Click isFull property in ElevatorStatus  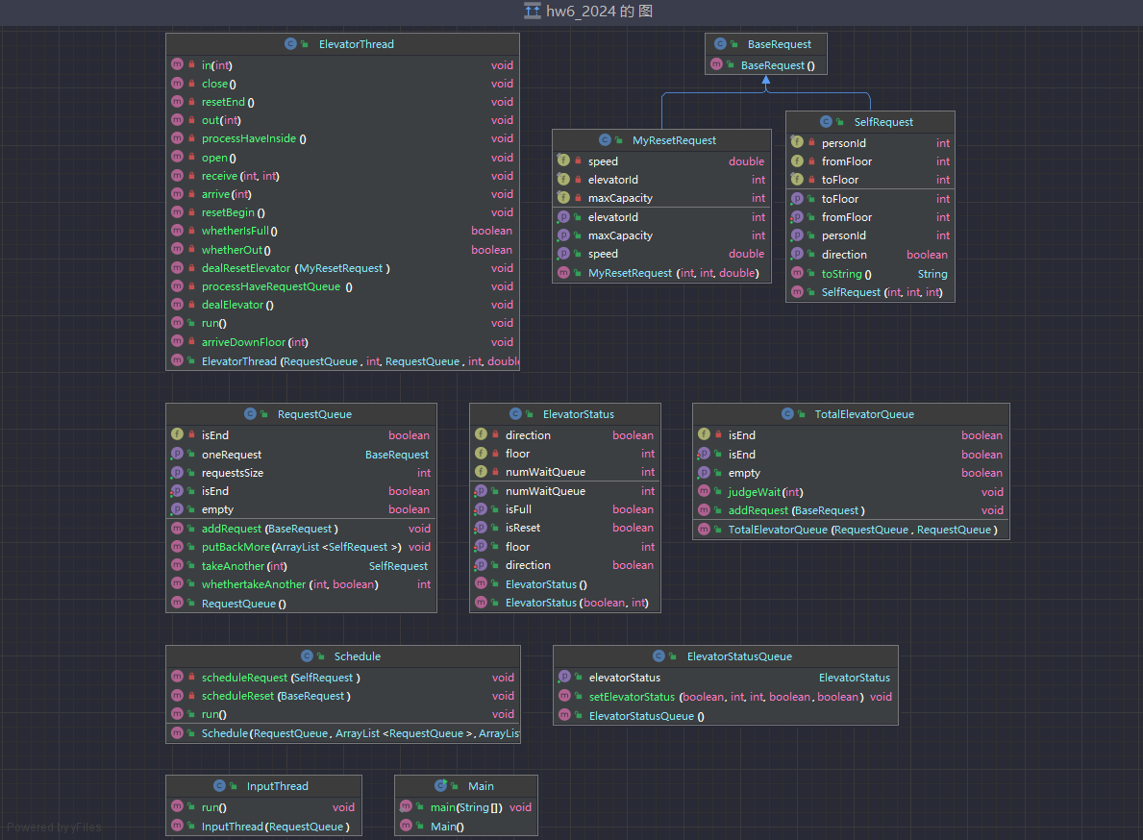(x=565, y=509)
